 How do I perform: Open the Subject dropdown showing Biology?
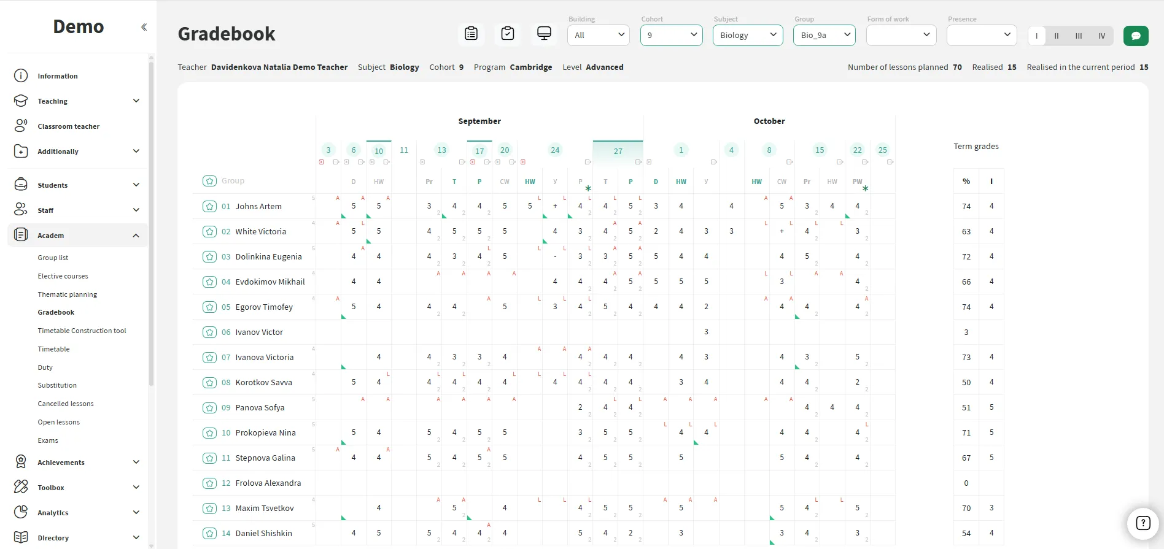click(747, 35)
